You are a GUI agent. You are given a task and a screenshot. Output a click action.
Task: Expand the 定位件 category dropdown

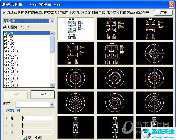tap(52, 21)
